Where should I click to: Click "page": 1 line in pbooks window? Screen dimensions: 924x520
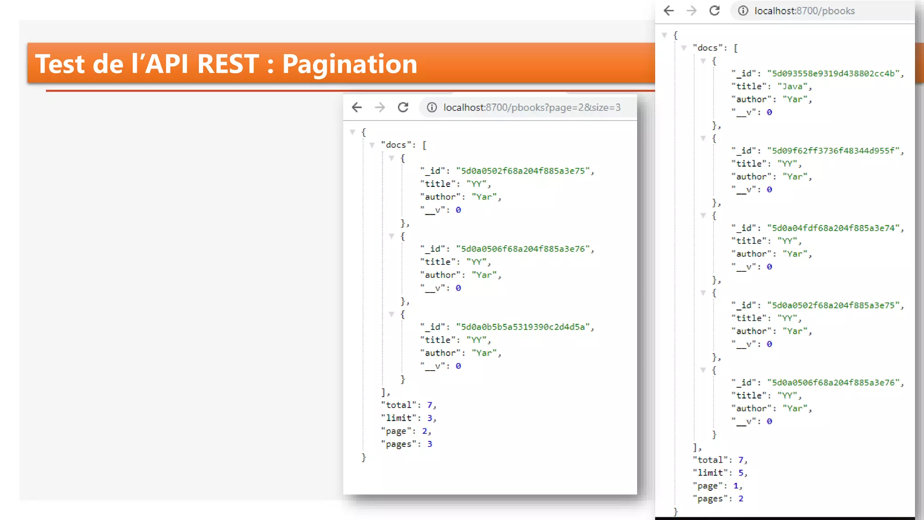click(x=717, y=486)
